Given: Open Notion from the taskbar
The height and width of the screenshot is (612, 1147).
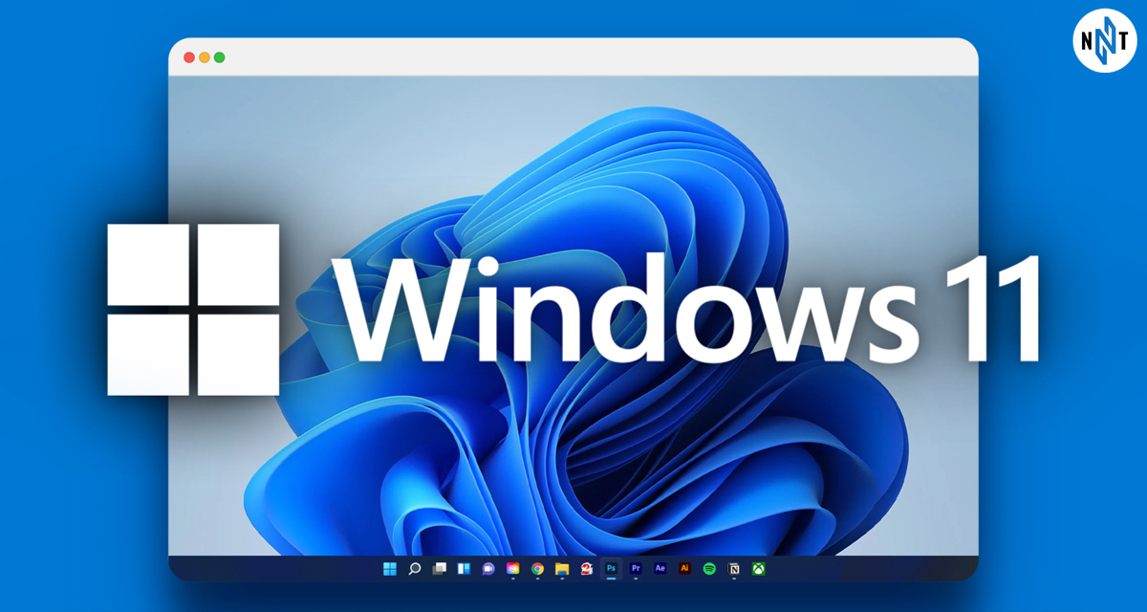Looking at the screenshot, I should click(x=734, y=568).
